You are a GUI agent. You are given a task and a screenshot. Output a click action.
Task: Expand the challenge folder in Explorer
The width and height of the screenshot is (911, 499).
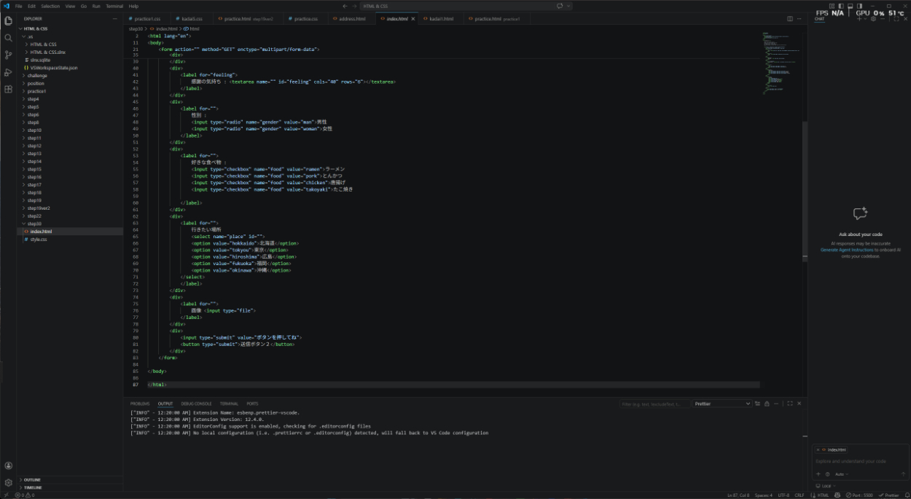tap(37, 76)
